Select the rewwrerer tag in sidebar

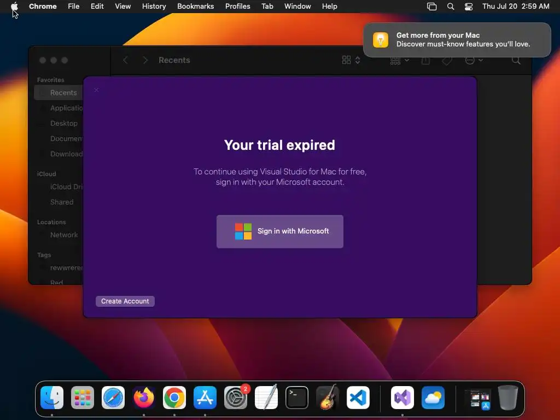(59, 268)
